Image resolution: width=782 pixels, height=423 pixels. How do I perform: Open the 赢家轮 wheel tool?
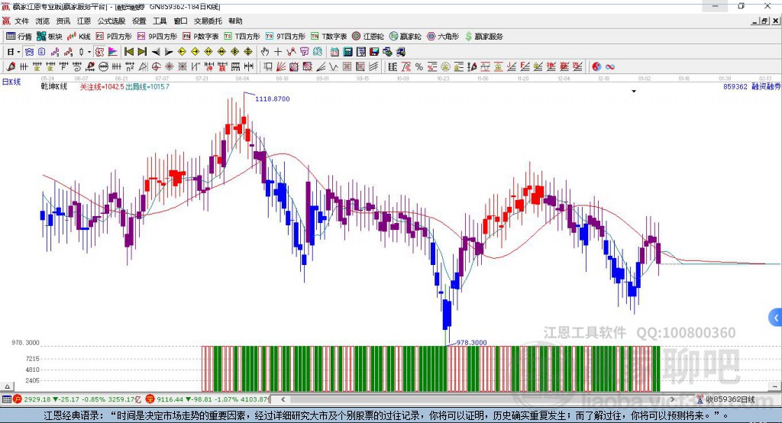[x=406, y=36]
